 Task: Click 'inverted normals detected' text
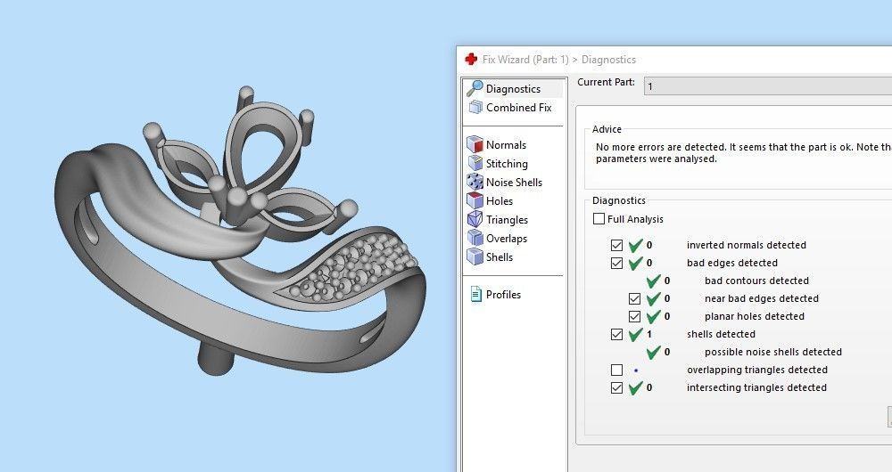(x=747, y=246)
